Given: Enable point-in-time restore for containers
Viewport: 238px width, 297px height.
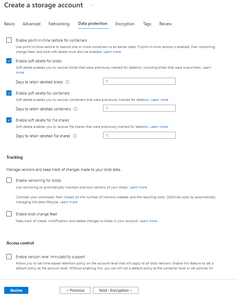Looking at the screenshot, I should (x=9, y=40).
